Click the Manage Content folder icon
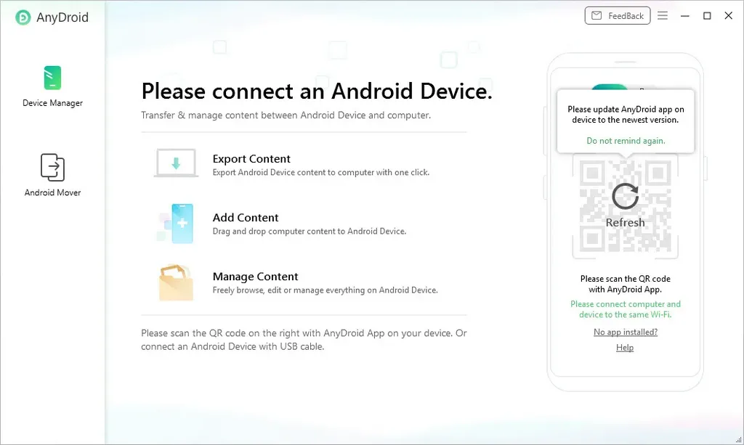This screenshot has width=744, height=445. click(x=176, y=282)
